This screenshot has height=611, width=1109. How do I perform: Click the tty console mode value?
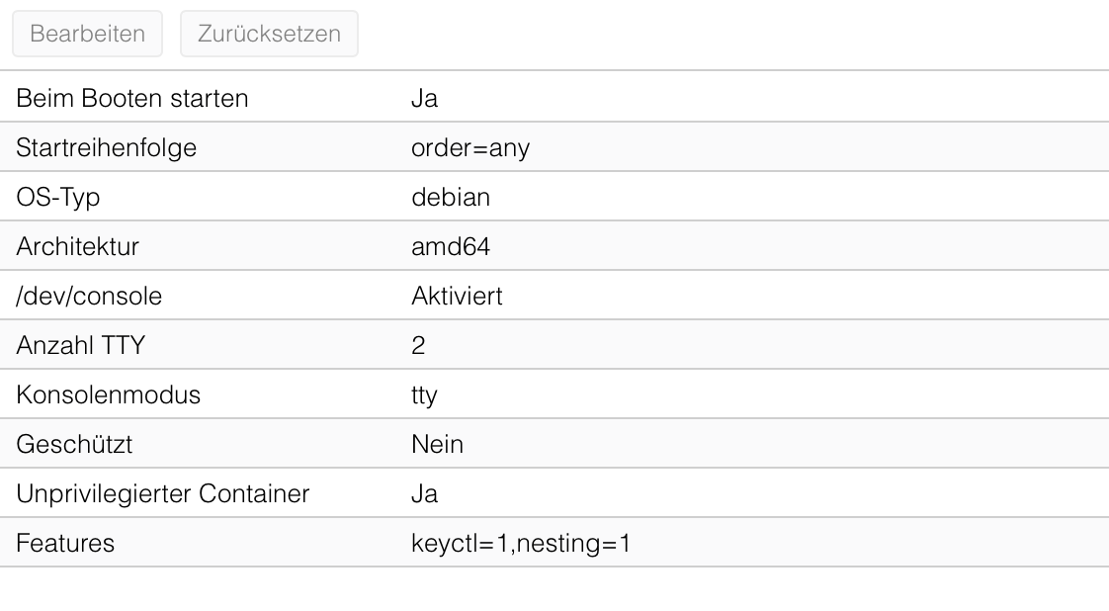click(x=424, y=395)
